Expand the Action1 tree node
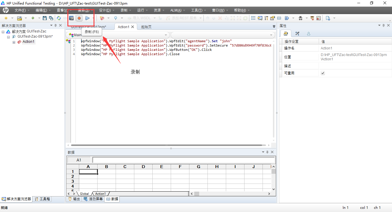 [x=14, y=42]
